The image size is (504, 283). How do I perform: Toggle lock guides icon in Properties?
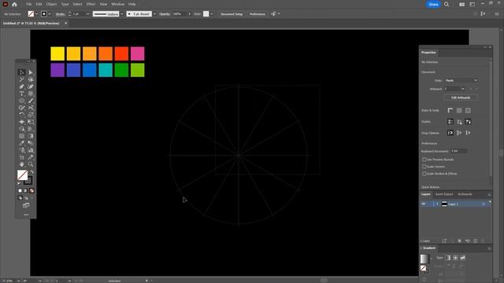click(x=459, y=122)
